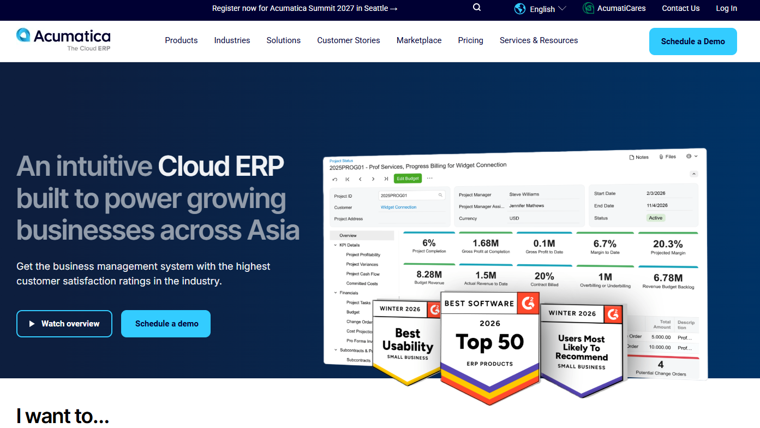The height and width of the screenshot is (428, 760).
Task: Click the green Edit Budget button
Action: tap(408, 179)
